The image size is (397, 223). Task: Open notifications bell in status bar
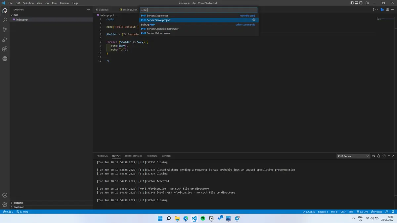coord(393,212)
